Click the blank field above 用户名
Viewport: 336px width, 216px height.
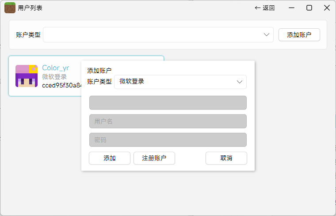point(168,102)
